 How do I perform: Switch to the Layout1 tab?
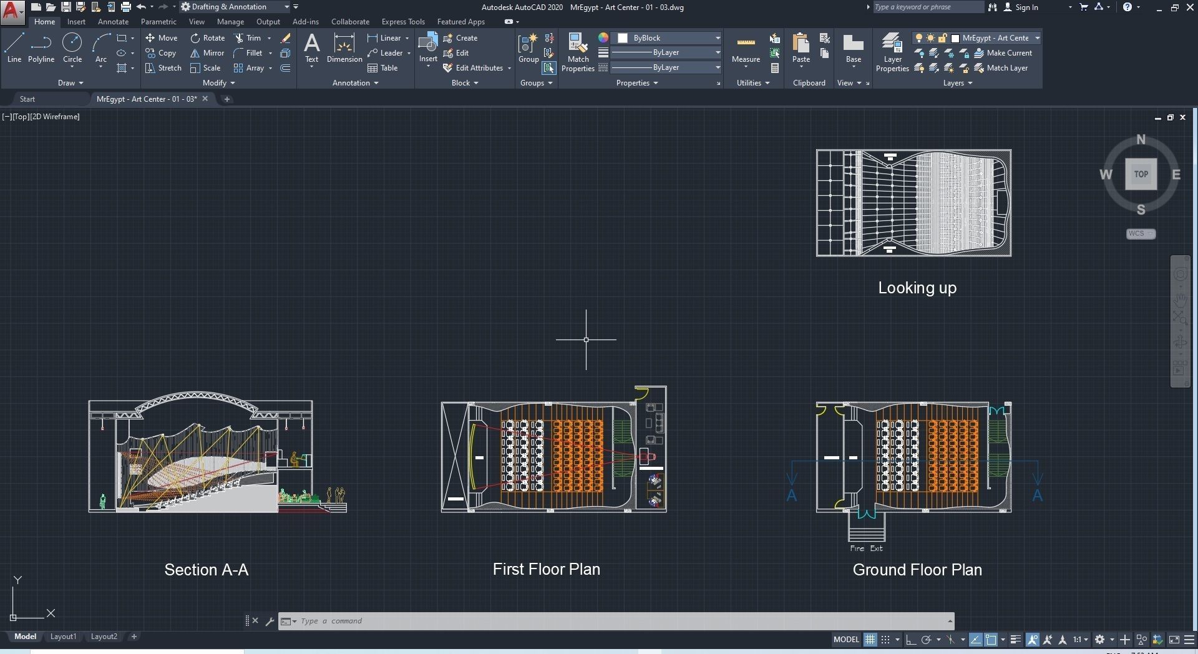[x=63, y=637]
